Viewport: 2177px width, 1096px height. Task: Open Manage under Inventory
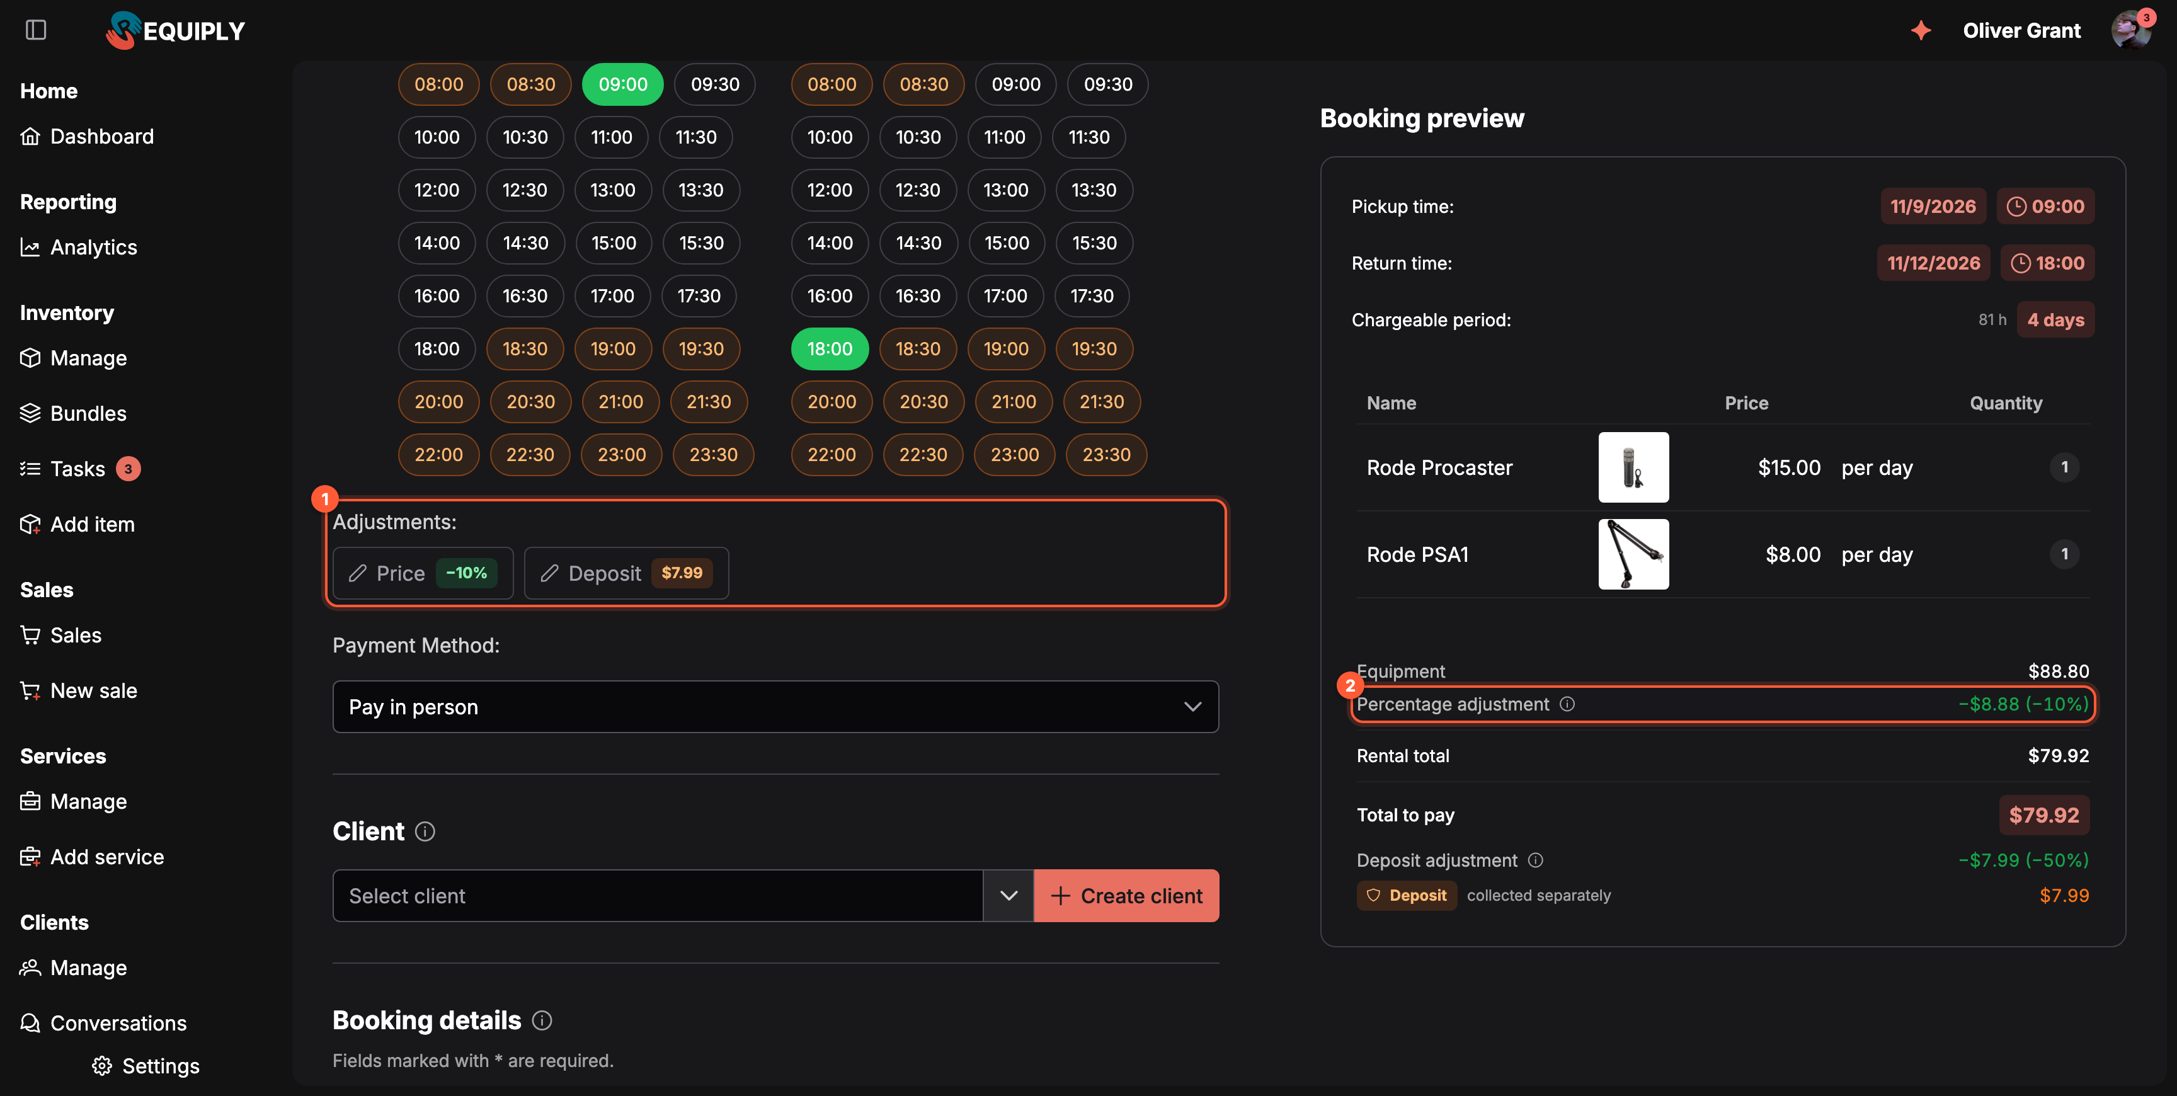pyautogui.click(x=74, y=358)
